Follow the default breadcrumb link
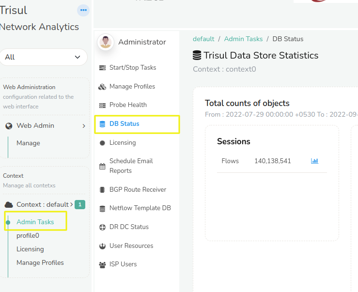Viewport: 358px width, 292px height. (x=203, y=39)
